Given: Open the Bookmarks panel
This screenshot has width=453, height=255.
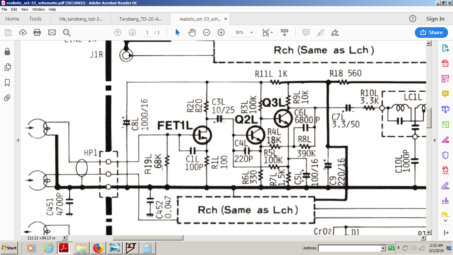Looking at the screenshot, I should [x=7, y=83].
